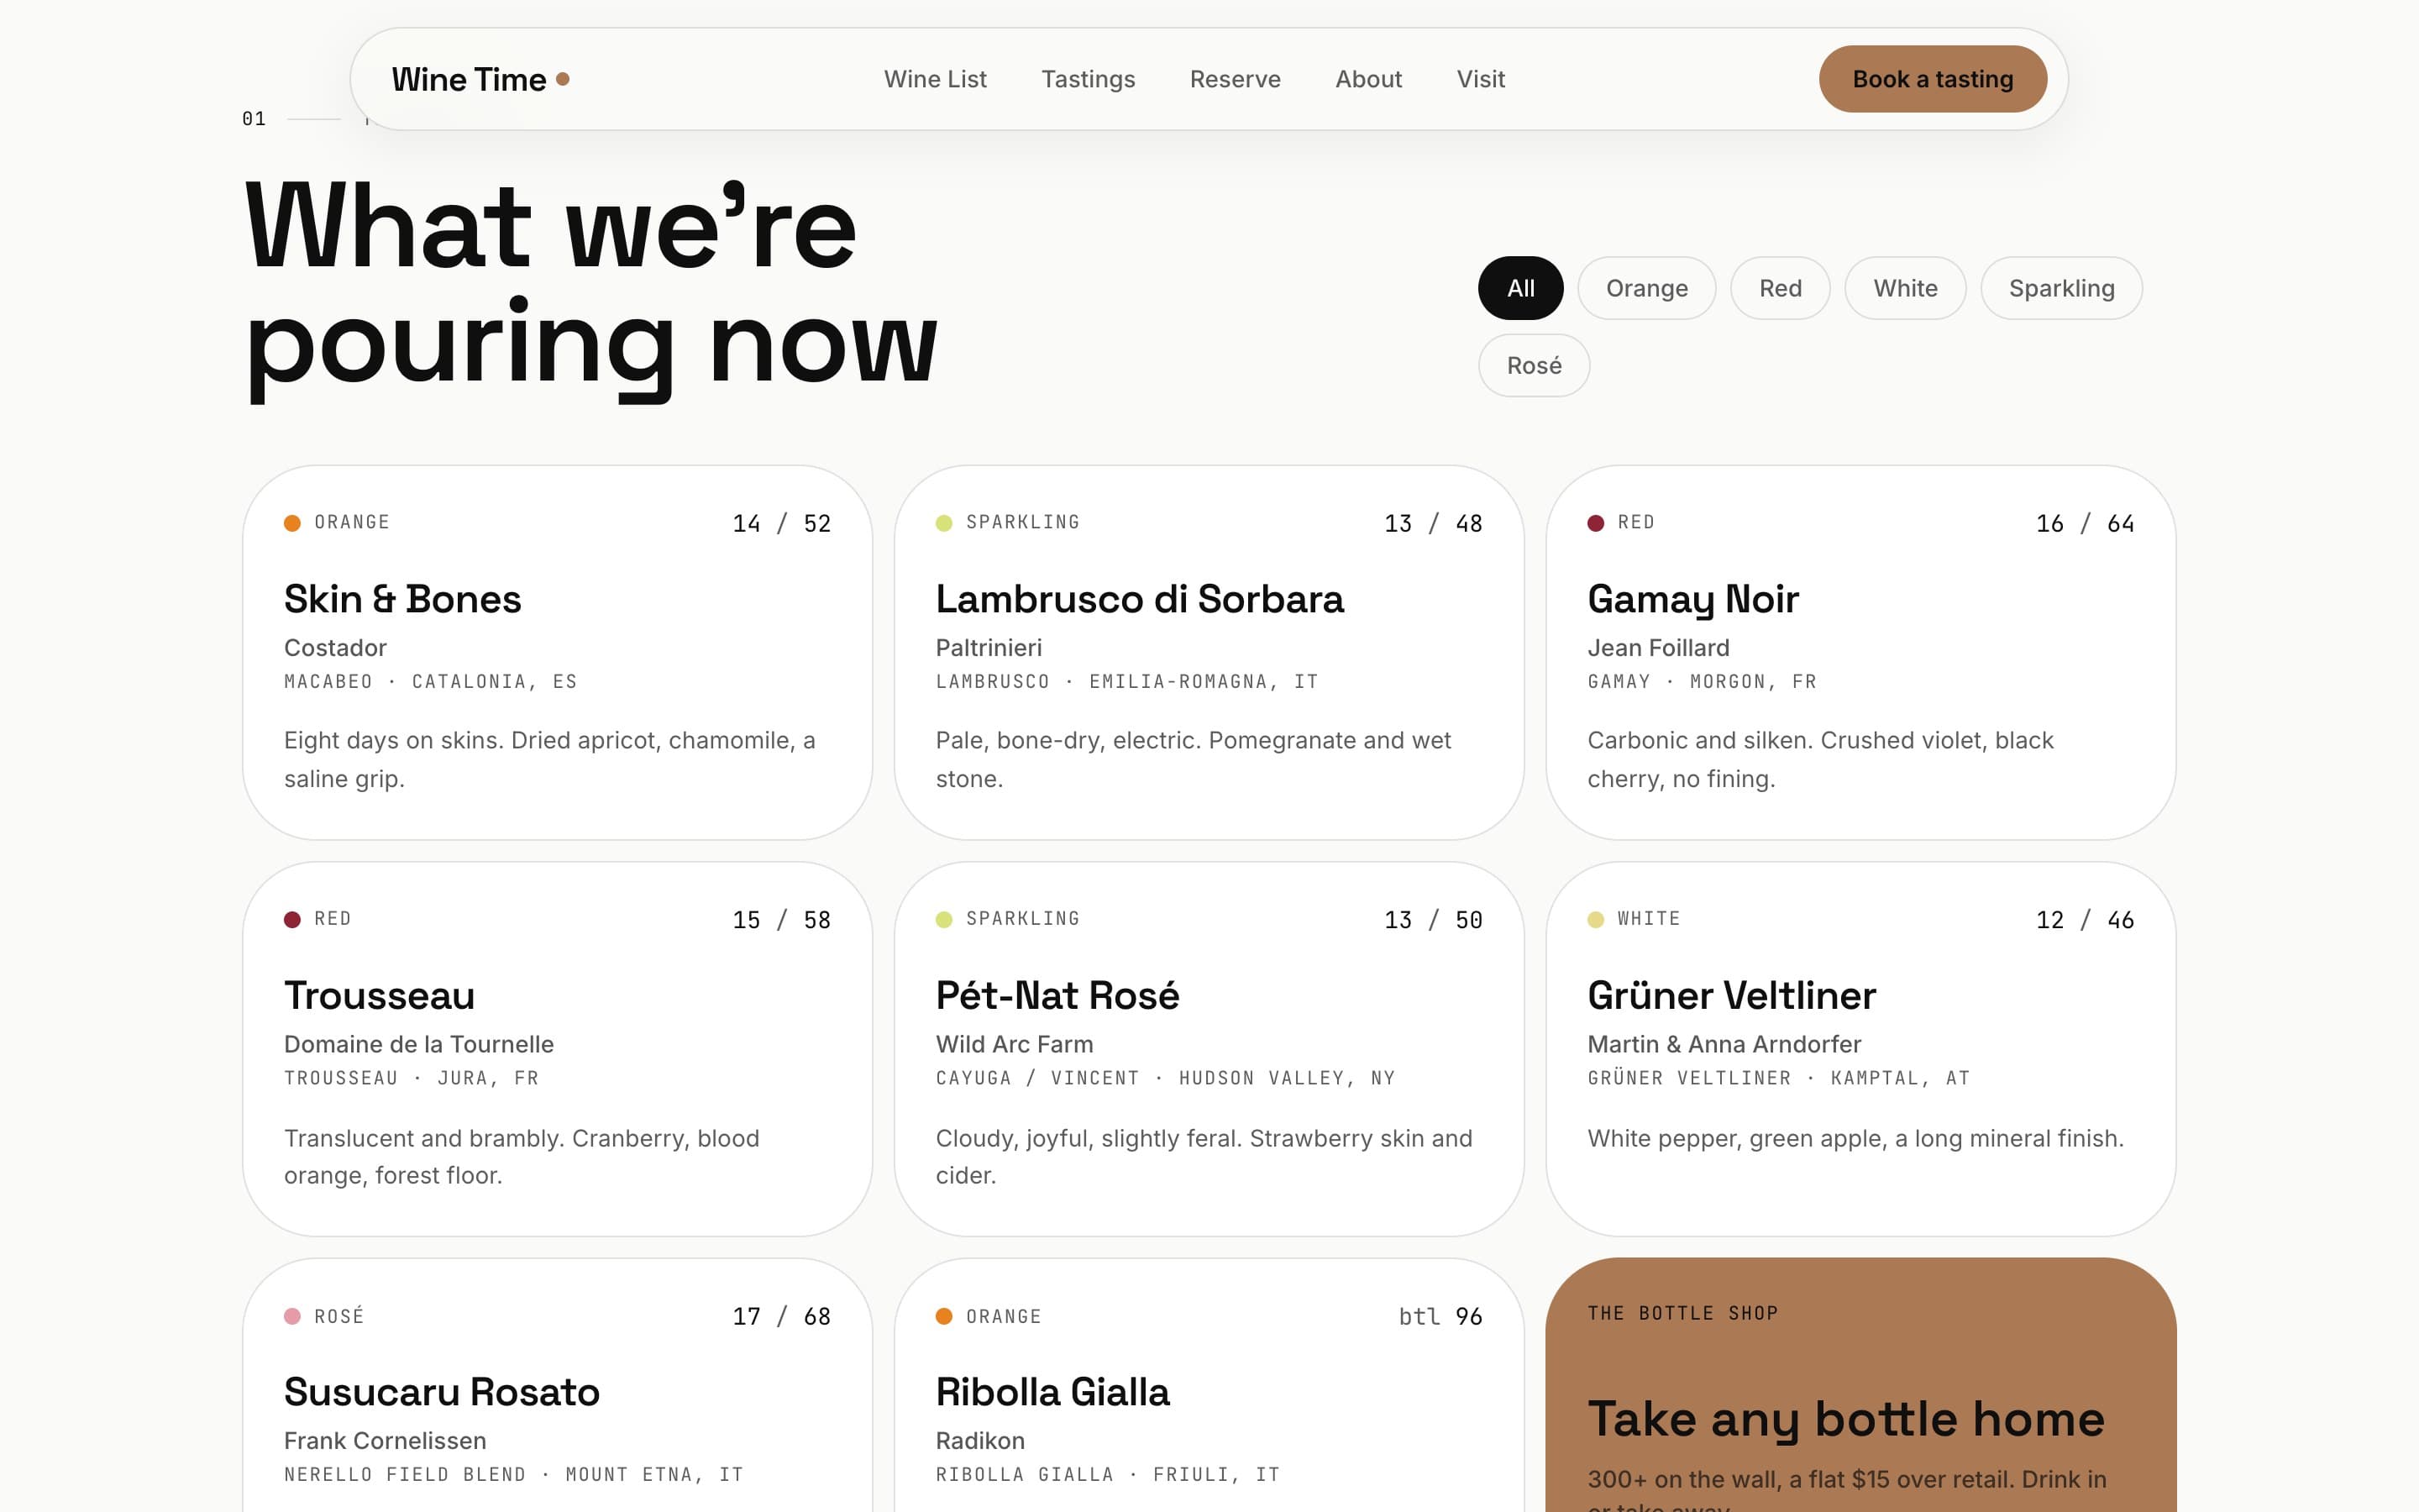Click producer name Radikon
This screenshot has height=1512, width=2419.
coord(980,1441)
